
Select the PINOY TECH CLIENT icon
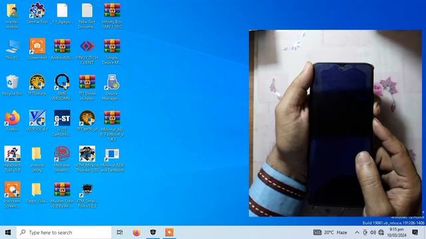pyautogui.click(x=87, y=52)
